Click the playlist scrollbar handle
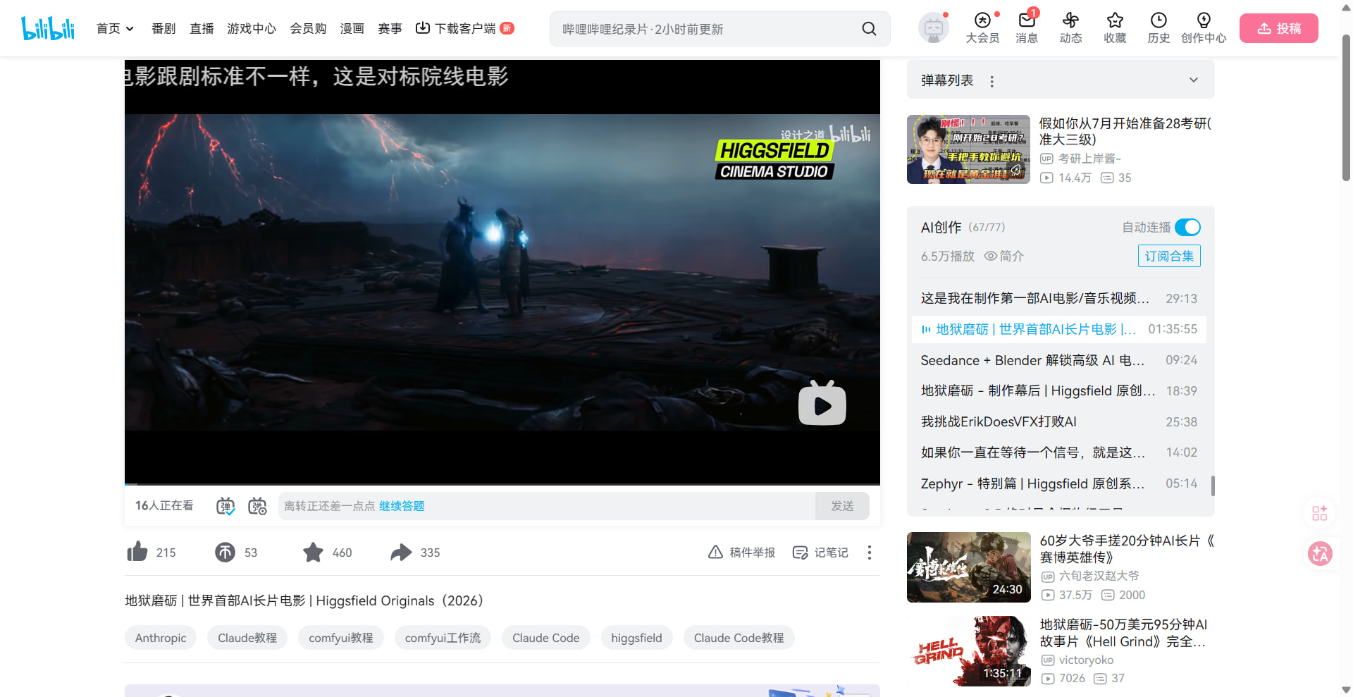The width and height of the screenshot is (1353, 697). click(1212, 486)
